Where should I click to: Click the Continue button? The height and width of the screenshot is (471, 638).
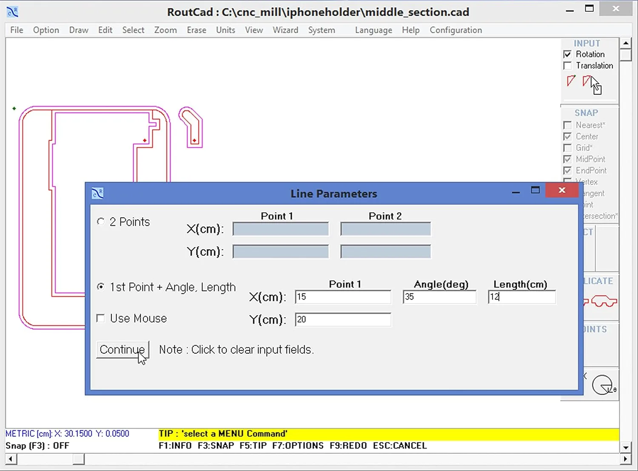tap(122, 349)
